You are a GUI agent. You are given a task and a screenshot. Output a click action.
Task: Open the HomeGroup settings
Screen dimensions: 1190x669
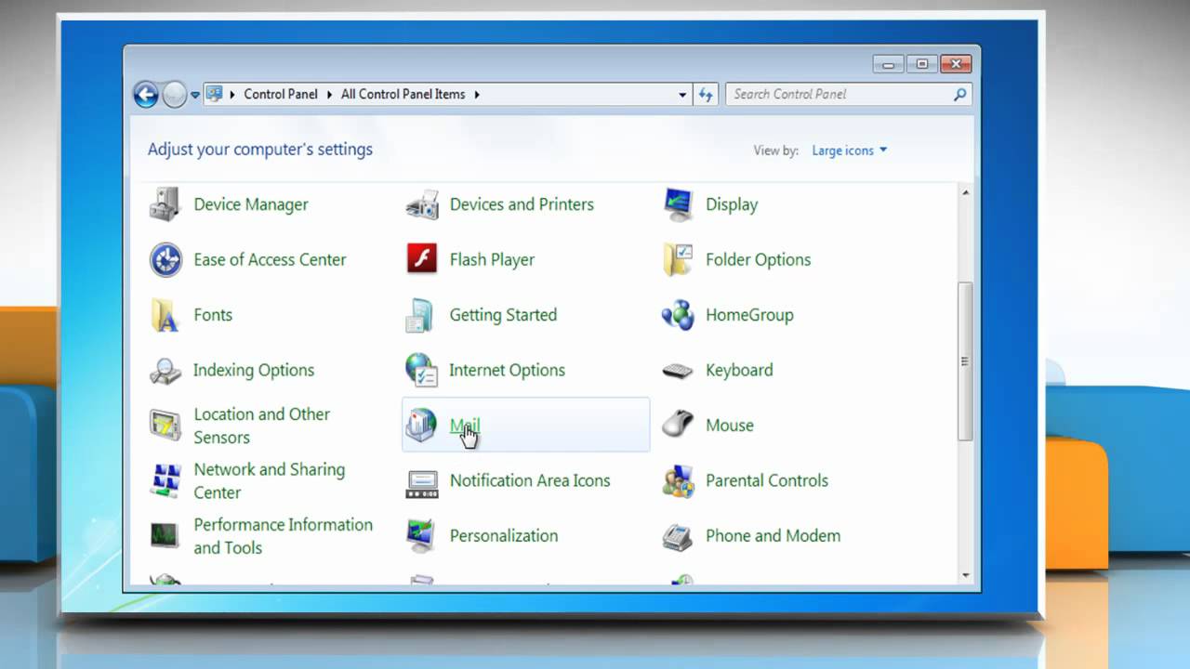tap(748, 315)
